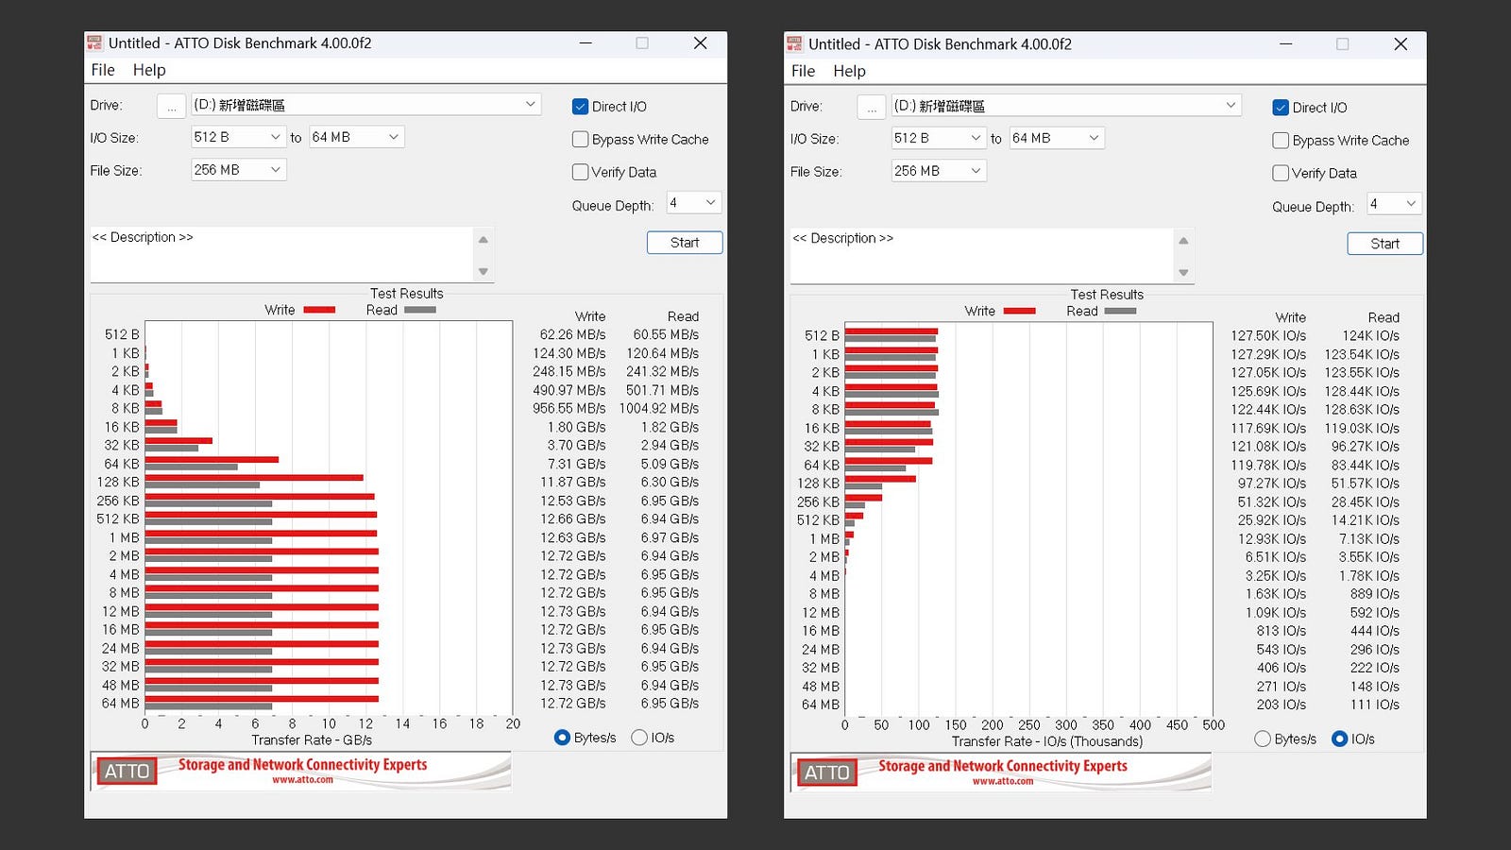Toggle Direct I/O checkbox in right window
Viewport: 1511px width, 850px height.
click(1281, 108)
